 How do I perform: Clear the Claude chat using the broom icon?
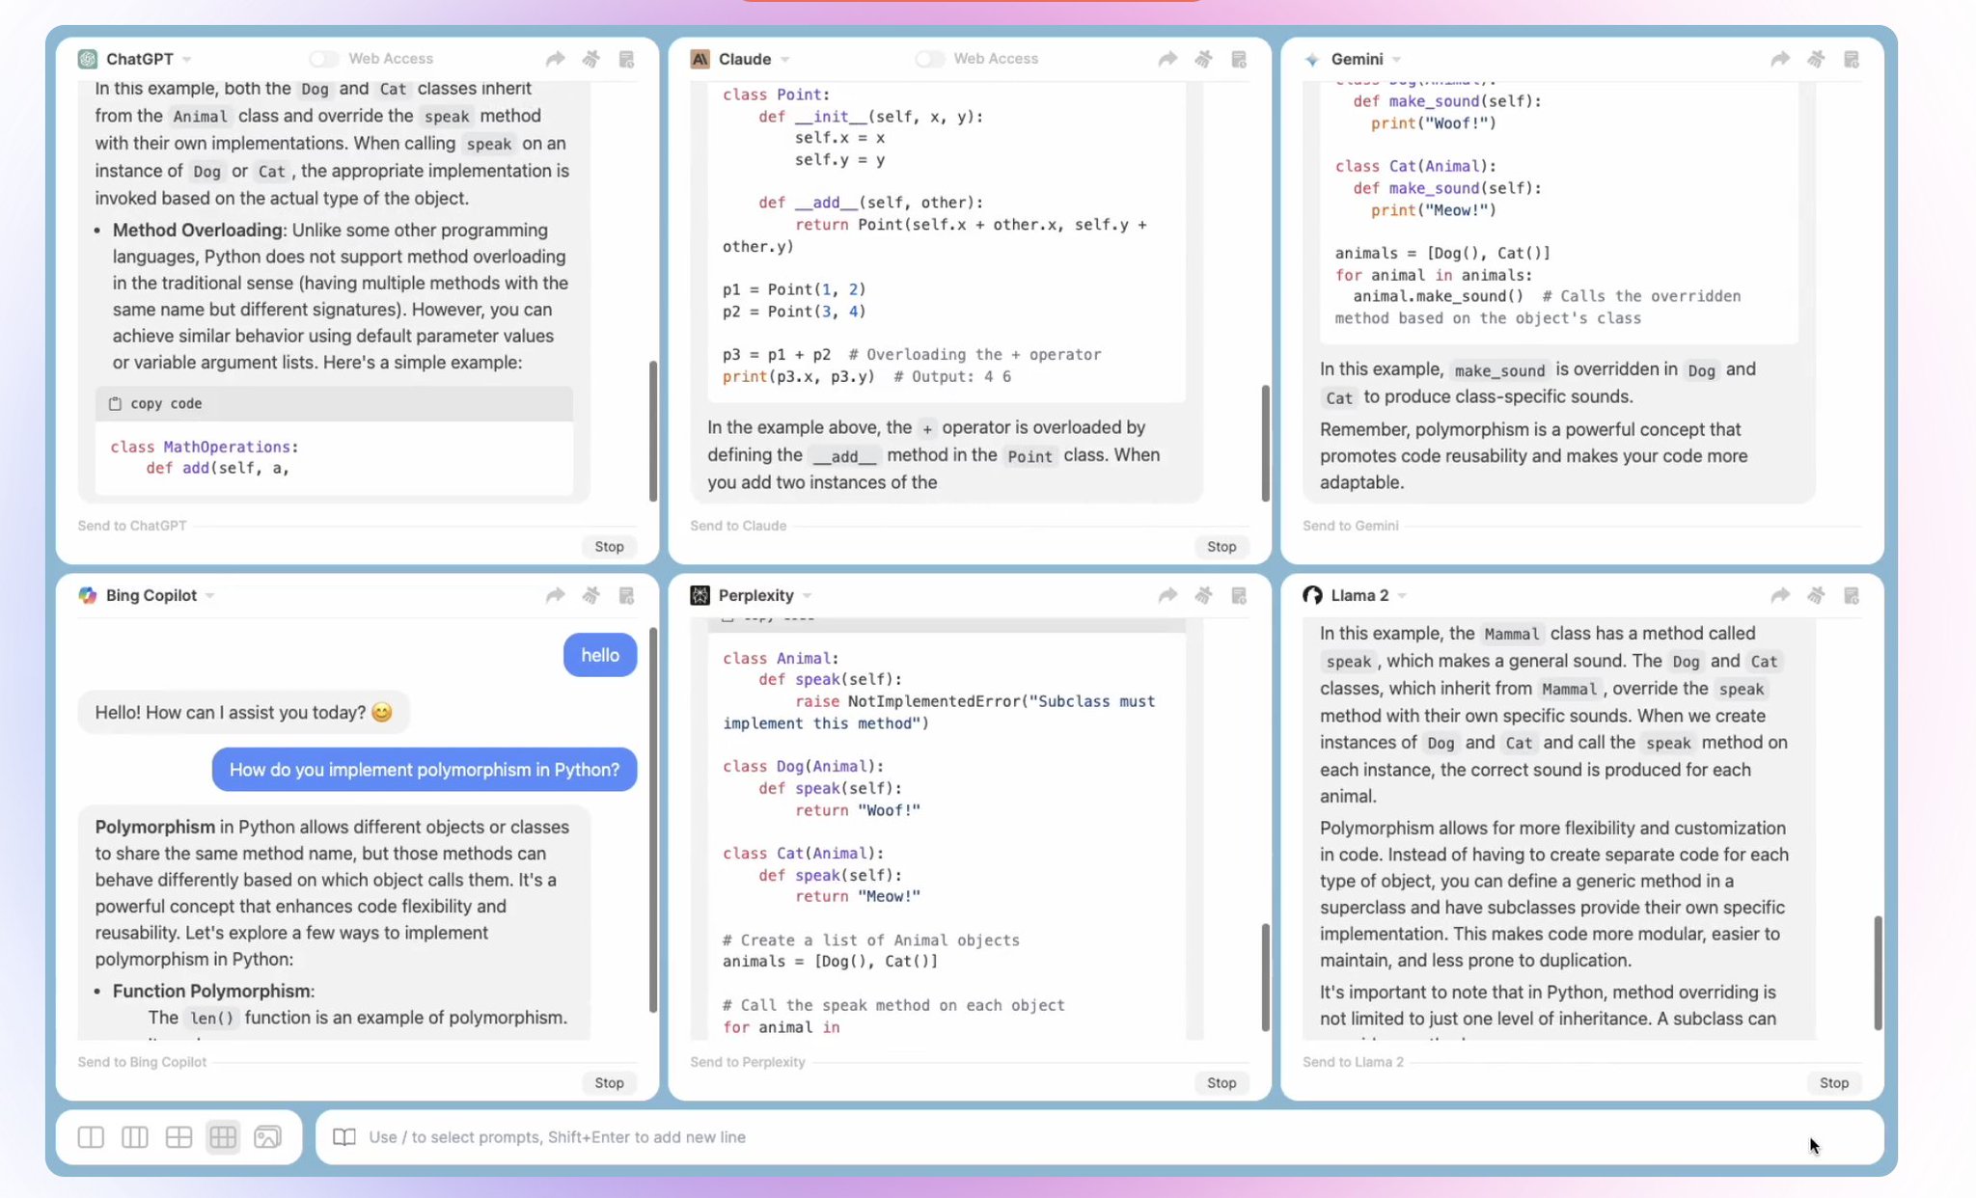click(x=1203, y=59)
